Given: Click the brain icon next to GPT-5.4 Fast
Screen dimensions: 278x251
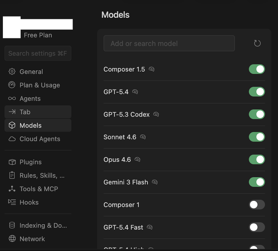Looking at the screenshot, I should [150, 227].
